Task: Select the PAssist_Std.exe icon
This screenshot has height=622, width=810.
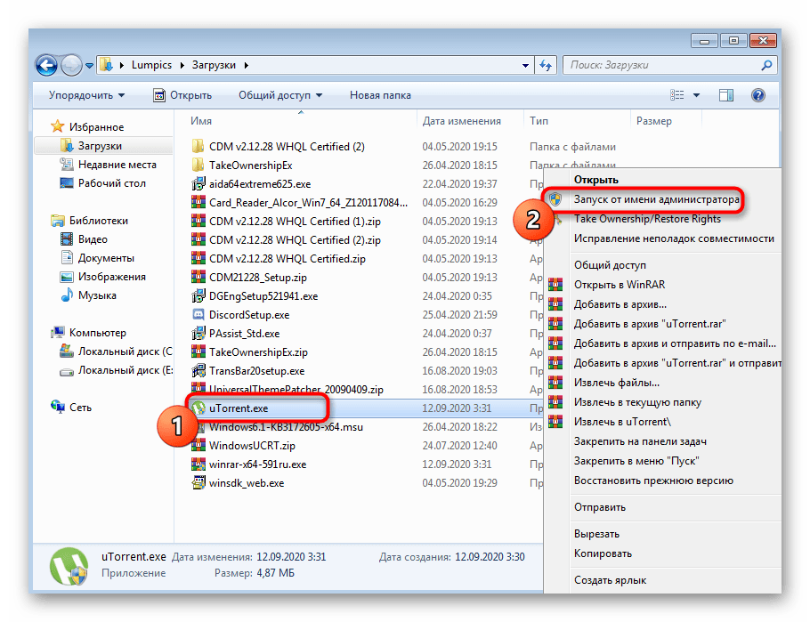Action: click(198, 333)
